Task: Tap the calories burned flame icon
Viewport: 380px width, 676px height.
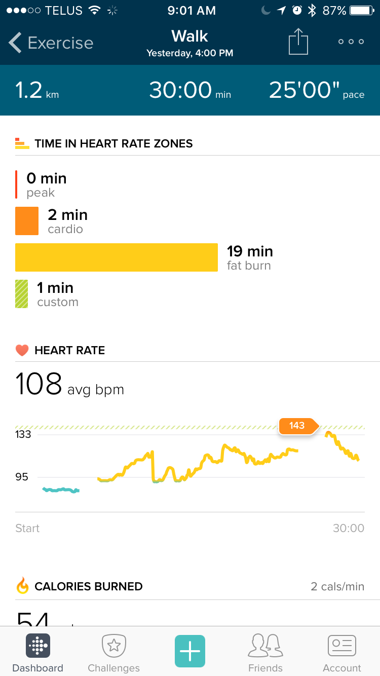Action: click(22, 586)
